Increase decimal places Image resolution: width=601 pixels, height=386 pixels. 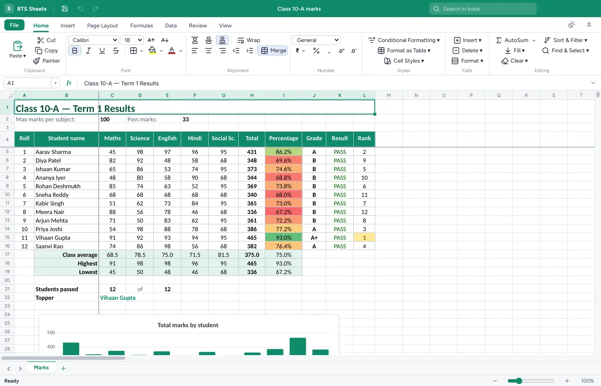(x=341, y=51)
